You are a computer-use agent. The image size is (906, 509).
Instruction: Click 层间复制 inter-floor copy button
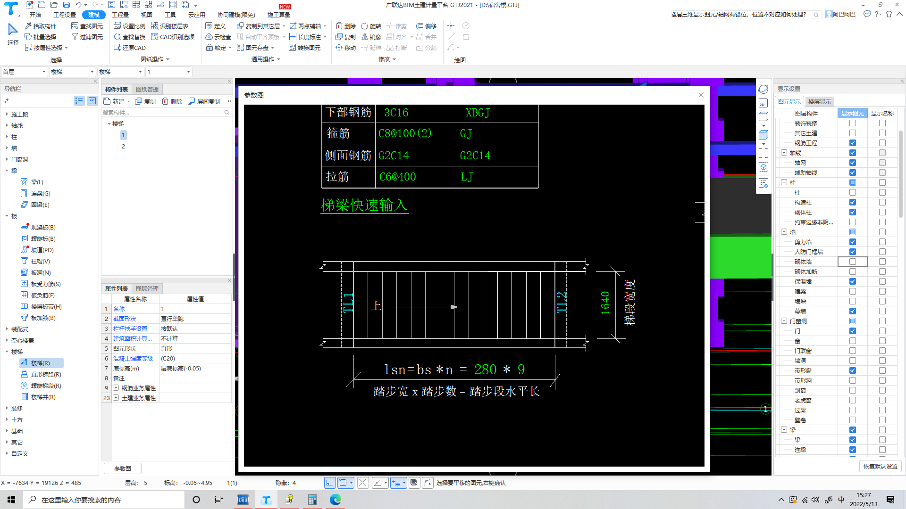[204, 101]
